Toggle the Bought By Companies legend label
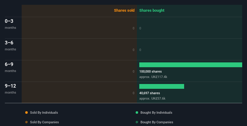 [157, 122]
